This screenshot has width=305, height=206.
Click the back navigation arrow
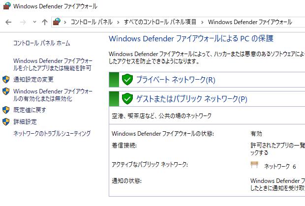[x=8, y=22]
